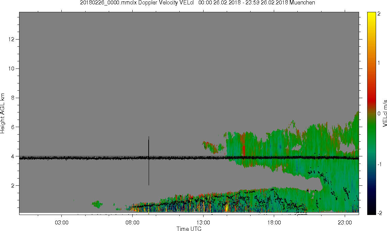
Task: Click the height label '6'
Action: tap(13, 127)
